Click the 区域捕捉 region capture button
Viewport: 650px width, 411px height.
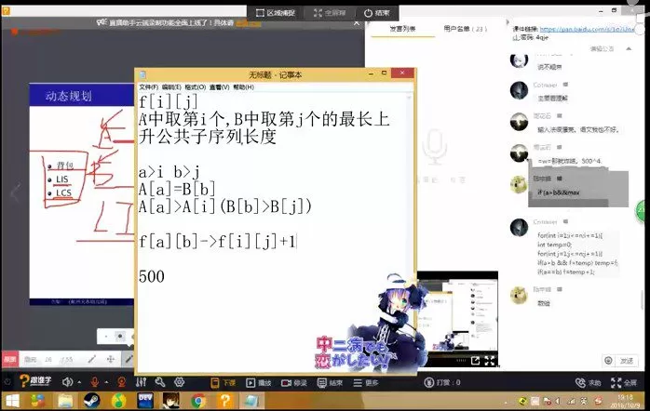[276, 13]
